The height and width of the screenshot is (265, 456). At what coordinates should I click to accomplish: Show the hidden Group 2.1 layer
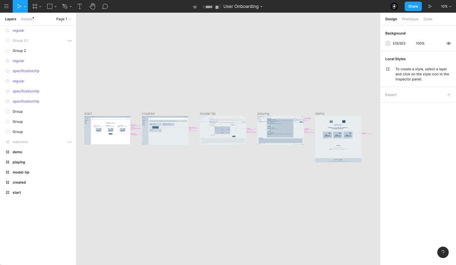coord(70,41)
